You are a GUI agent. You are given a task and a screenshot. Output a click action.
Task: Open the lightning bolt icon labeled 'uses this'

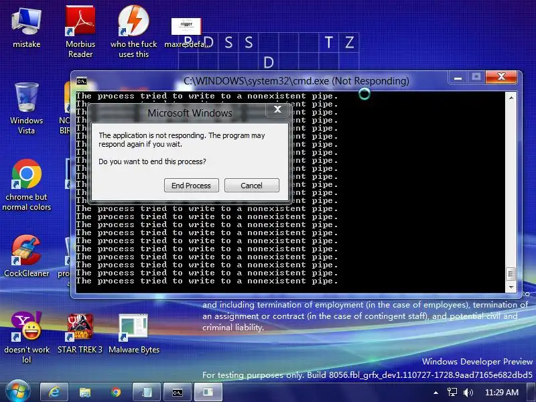coord(133,31)
